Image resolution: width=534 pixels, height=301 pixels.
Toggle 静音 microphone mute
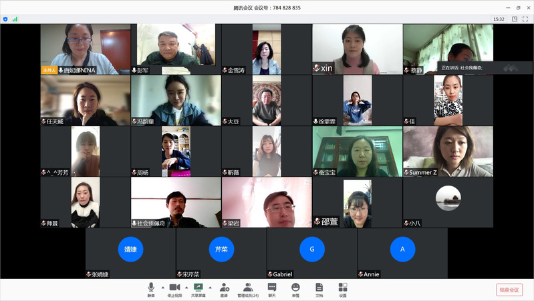[151, 289]
